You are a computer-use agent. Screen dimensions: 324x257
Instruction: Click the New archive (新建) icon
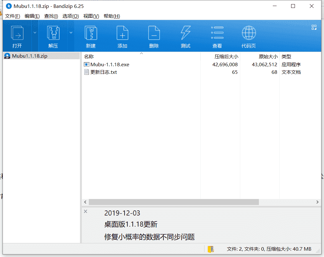[91, 33]
